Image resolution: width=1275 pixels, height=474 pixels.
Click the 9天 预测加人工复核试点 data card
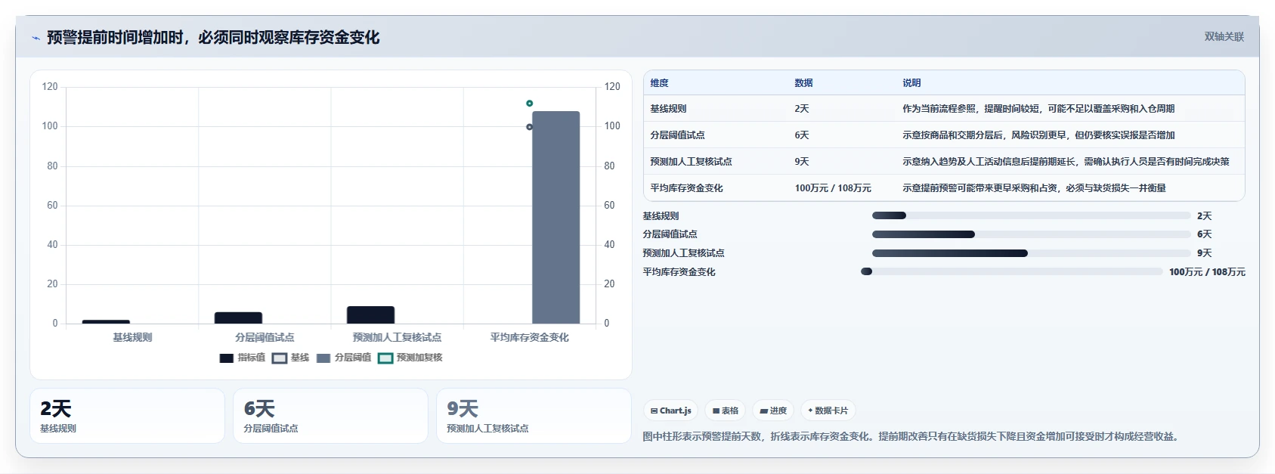(x=534, y=416)
